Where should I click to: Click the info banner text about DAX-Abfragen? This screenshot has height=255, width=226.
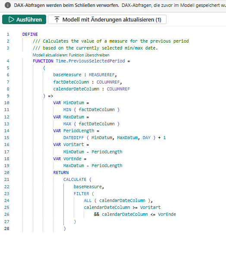click(x=120, y=5)
